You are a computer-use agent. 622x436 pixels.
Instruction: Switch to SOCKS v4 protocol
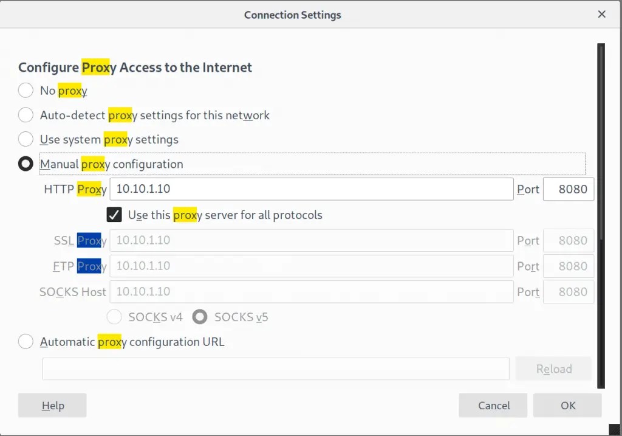(114, 317)
